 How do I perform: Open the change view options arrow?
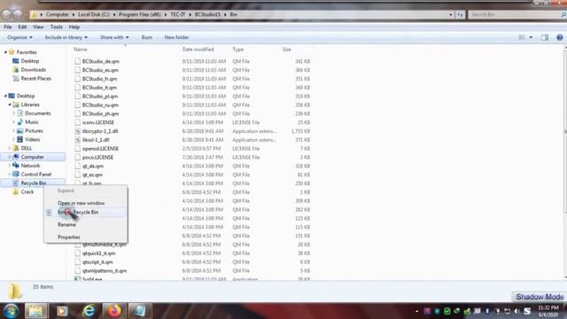tap(531, 37)
